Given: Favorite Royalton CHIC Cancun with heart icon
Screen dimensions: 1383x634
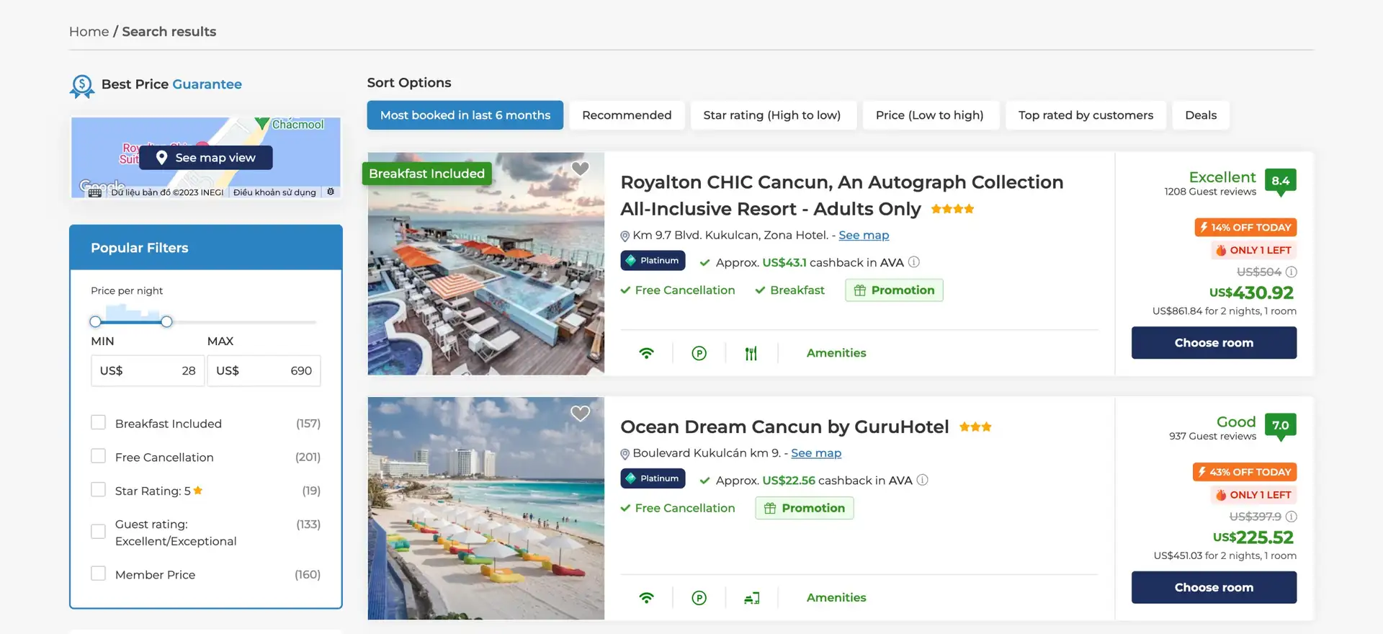Looking at the screenshot, I should click(580, 169).
